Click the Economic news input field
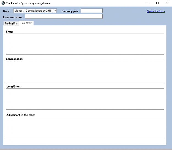The height and width of the screenshot is (150, 172). pyautogui.click(x=64, y=16)
